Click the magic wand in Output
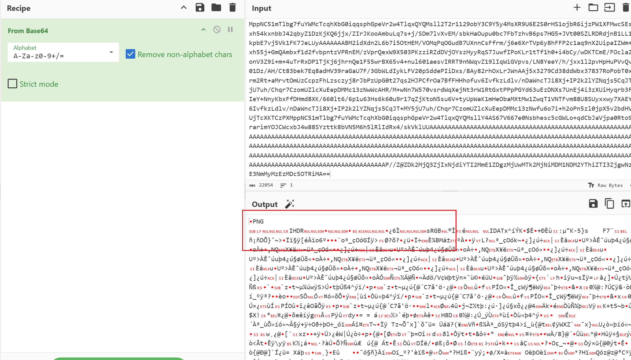 click(290, 204)
